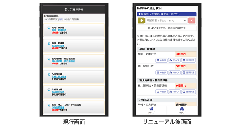Focus the 停留所名 / Stop name input field
Image resolution: width=241 pixels, height=126 pixels.
164,21
